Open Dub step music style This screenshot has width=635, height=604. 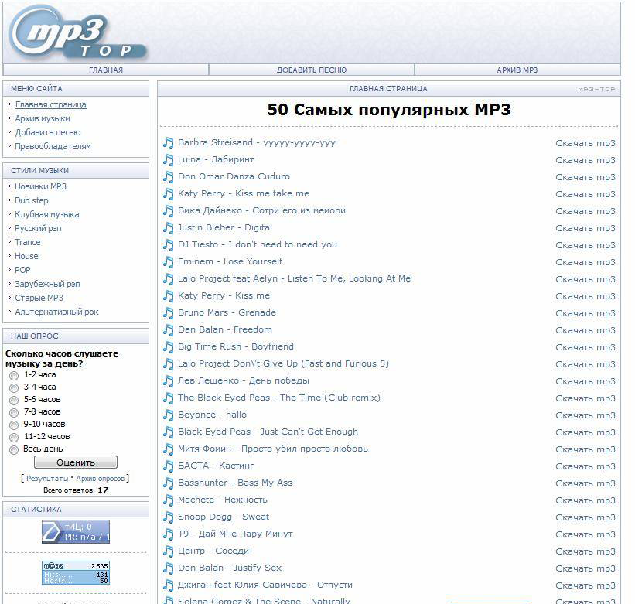point(32,200)
